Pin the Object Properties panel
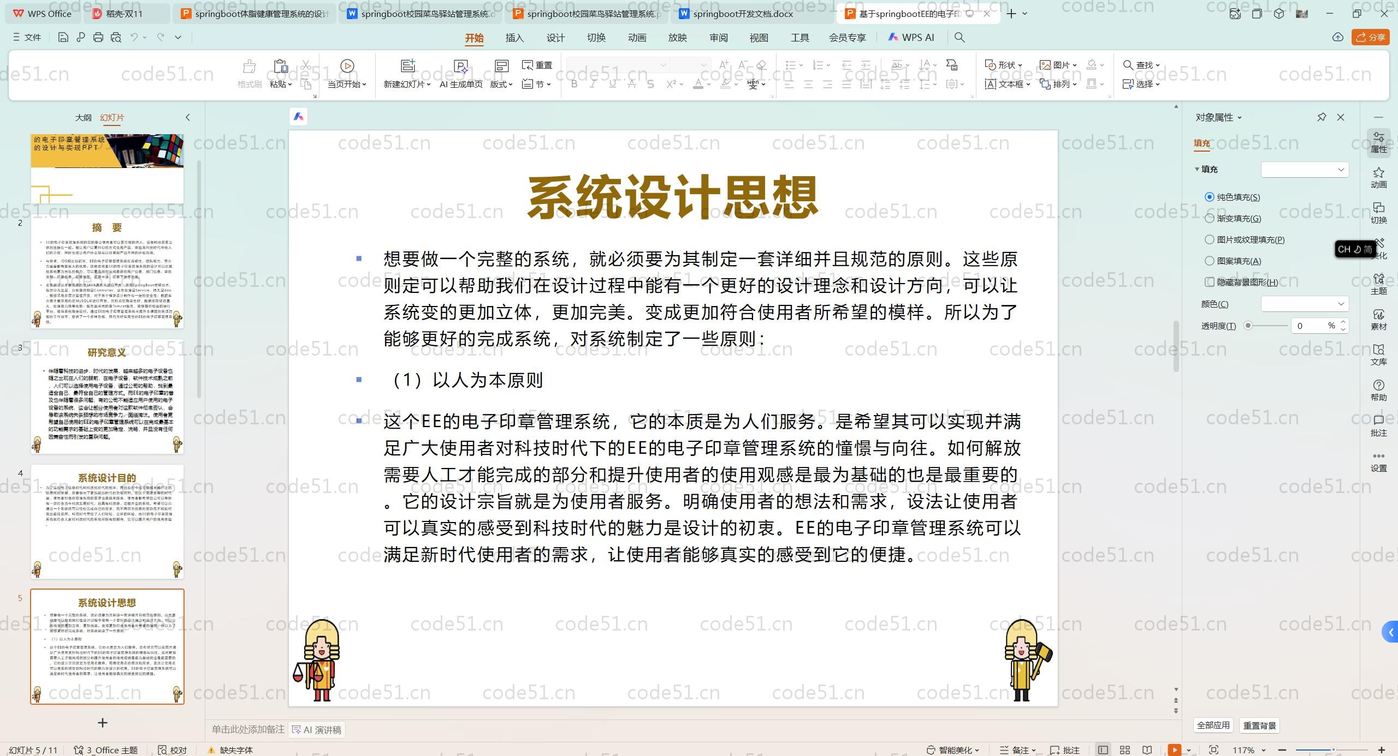 click(x=1322, y=117)
